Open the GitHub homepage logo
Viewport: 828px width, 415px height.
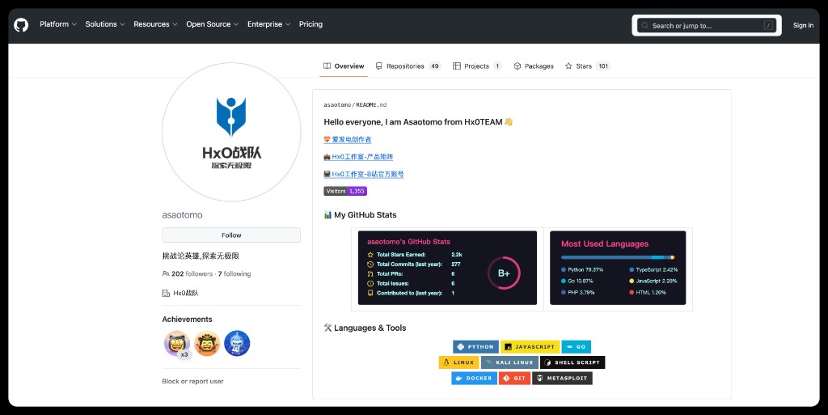pos(21,25)
